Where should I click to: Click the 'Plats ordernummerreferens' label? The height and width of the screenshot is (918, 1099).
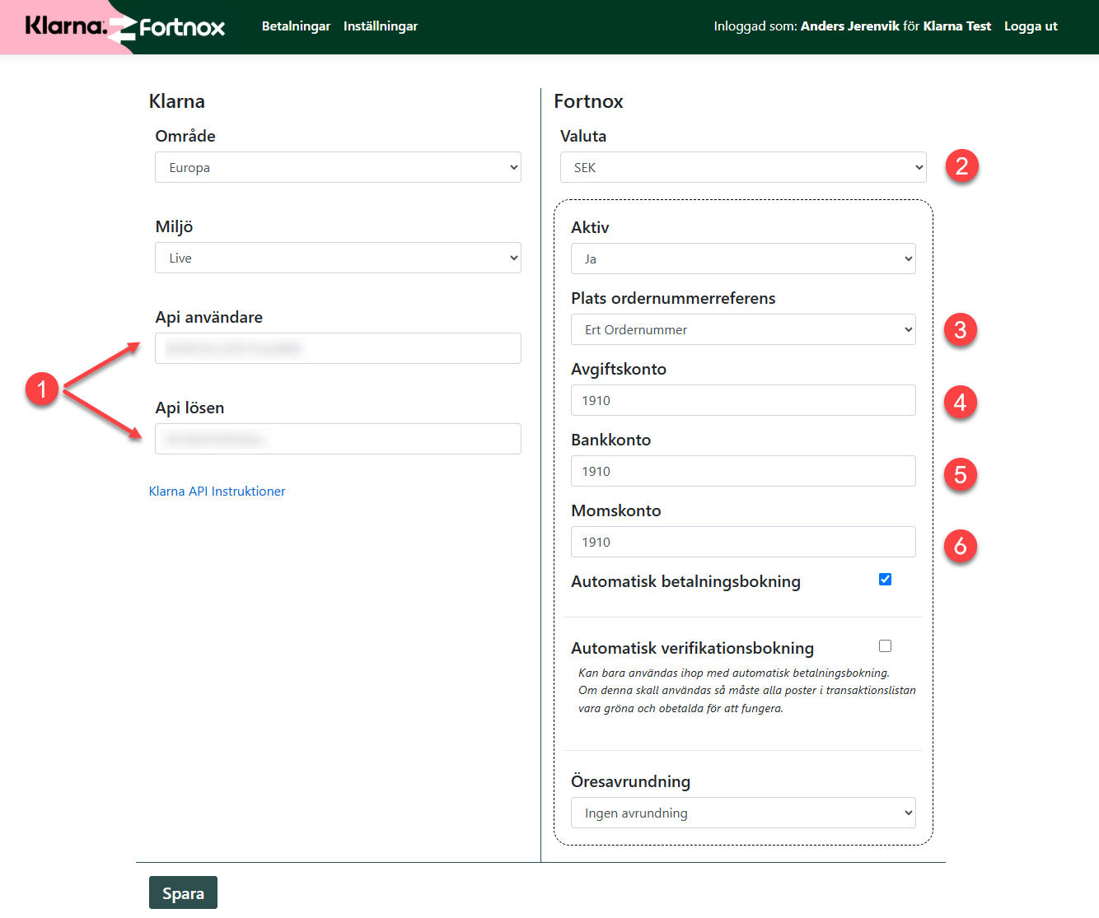(673, 298)
